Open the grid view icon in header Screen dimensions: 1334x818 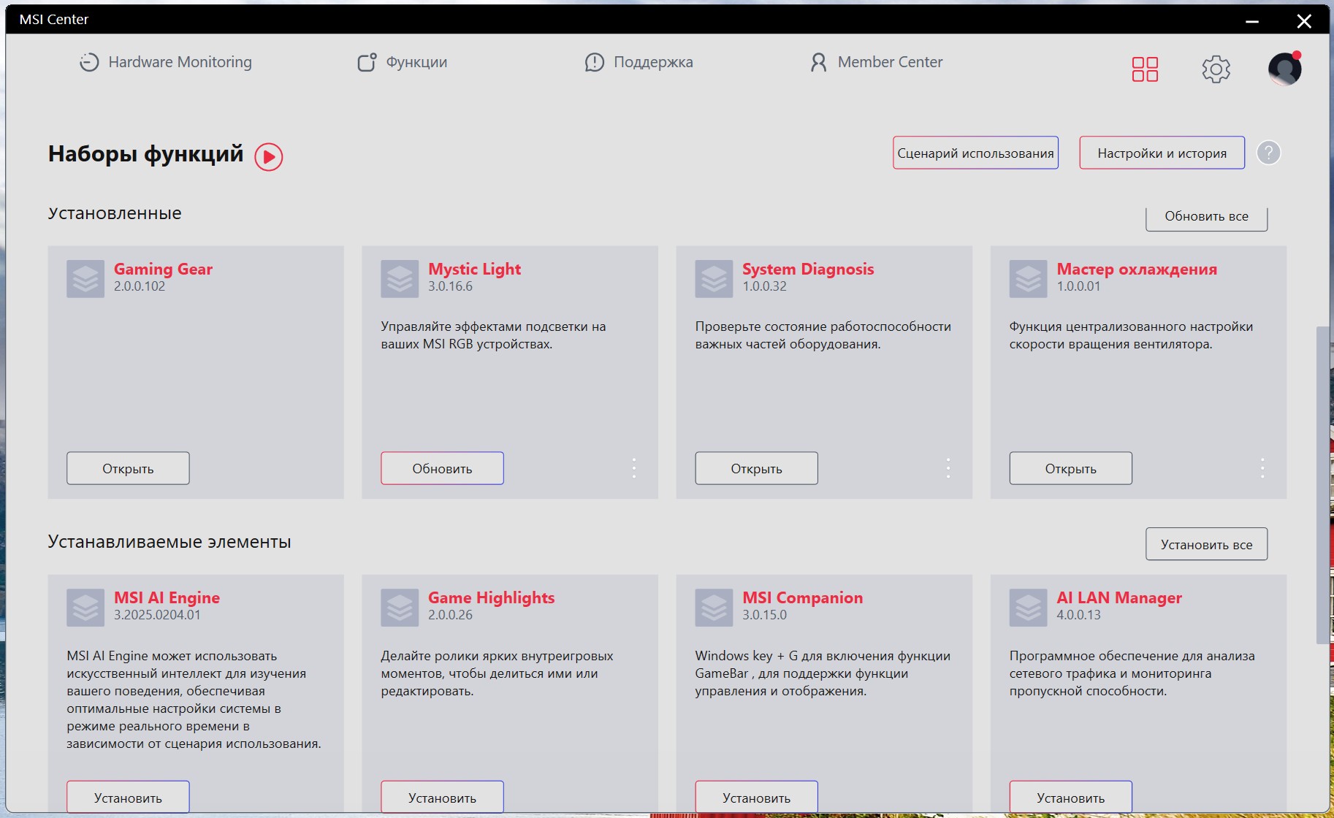(1145, 69)
